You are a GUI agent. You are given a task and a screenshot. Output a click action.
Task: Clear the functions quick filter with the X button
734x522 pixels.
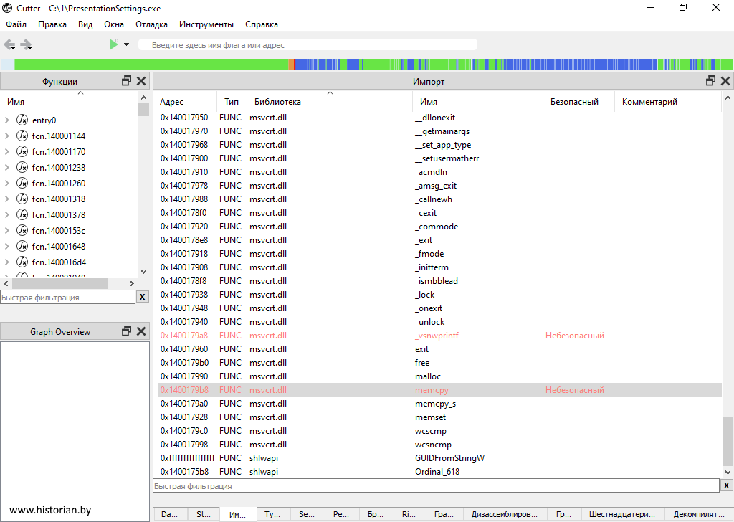click(143, 297)
